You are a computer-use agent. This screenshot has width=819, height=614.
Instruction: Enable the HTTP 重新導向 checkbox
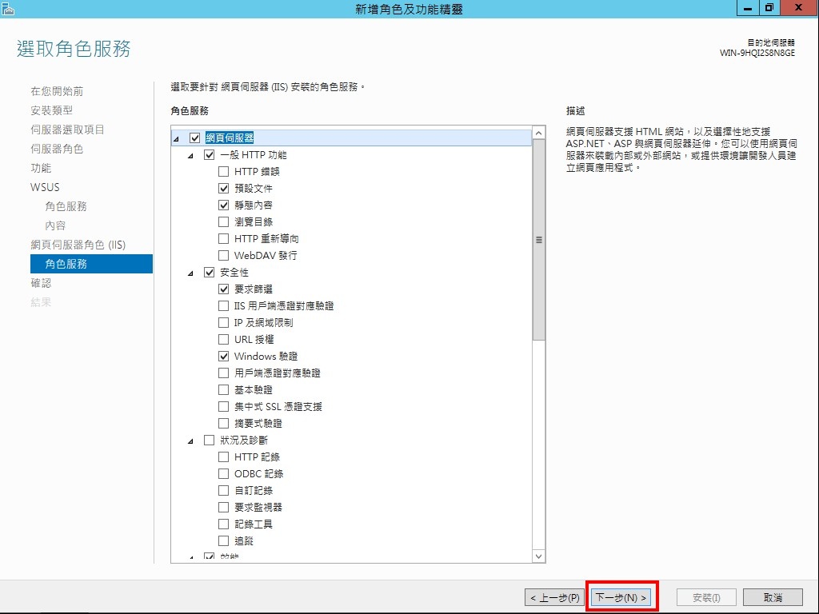coord(223,238)
